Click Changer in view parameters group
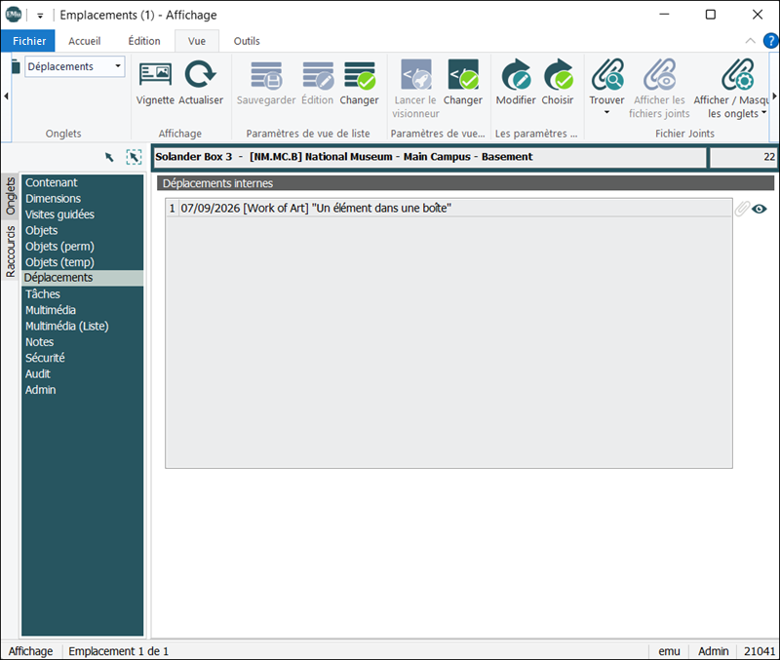Screen dimensions: 780x660 463,75
